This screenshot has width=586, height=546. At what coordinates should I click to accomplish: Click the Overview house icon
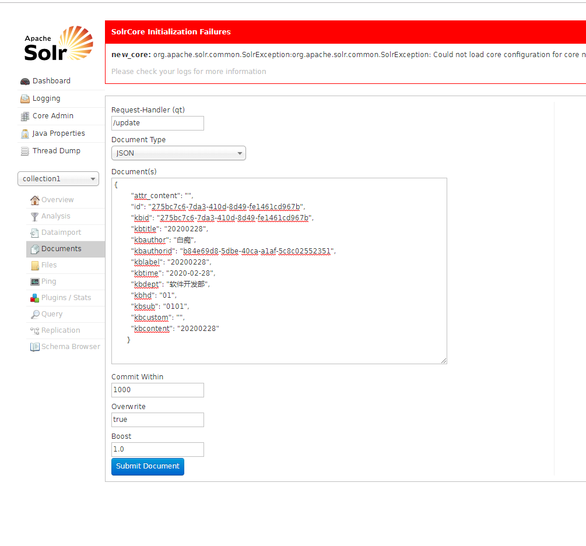click(x=35, y=200)
